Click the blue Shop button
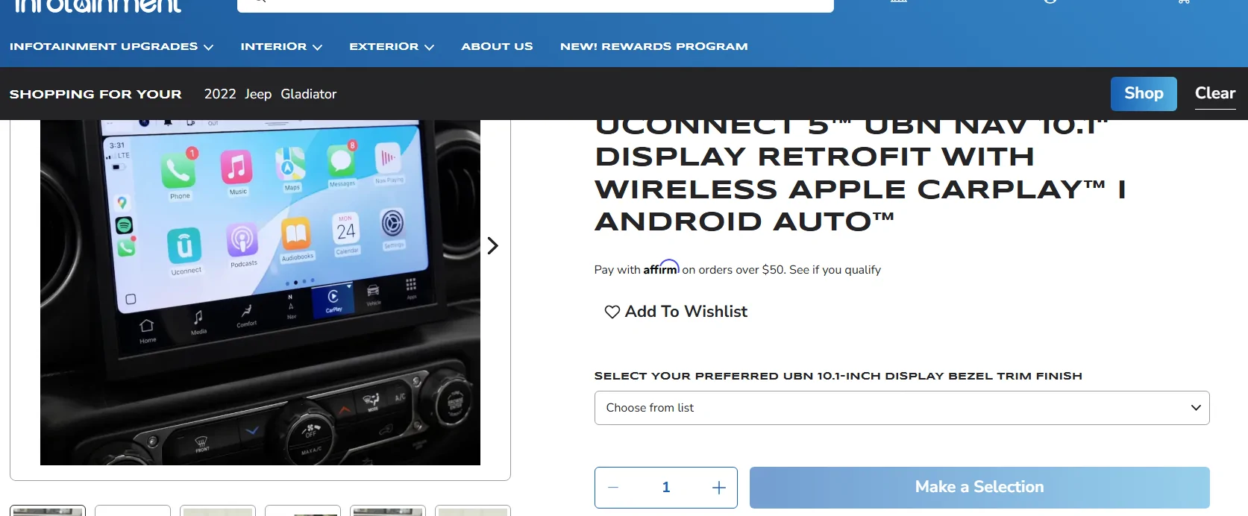1248x516 pixels. tap(1144, 94)
